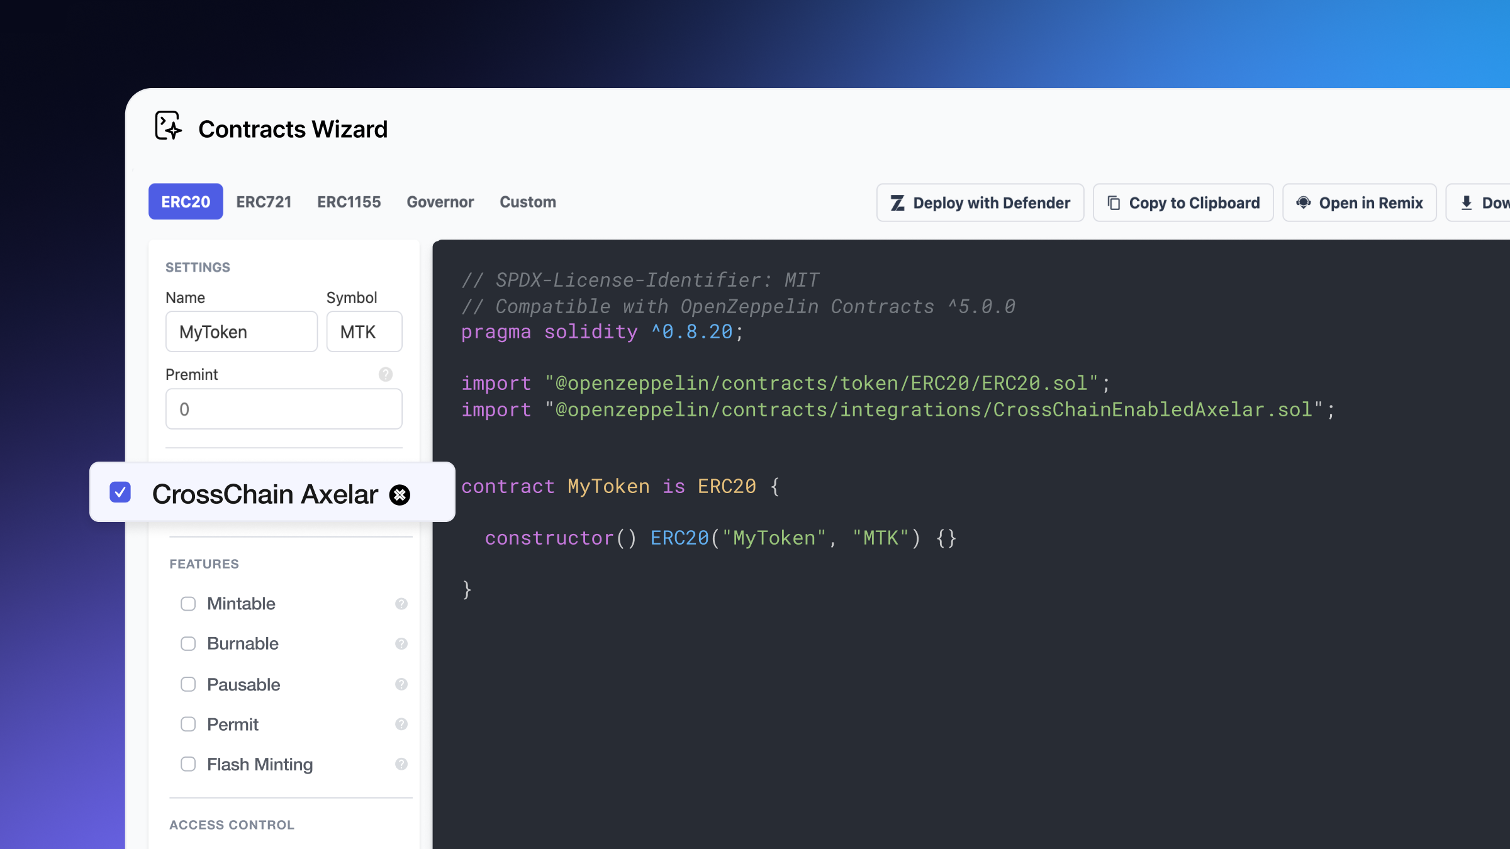Image resolution: width=1510 pixels, height=849 pixels.
Task: Click the Remix robot icon
Action: click(1304, 203)
